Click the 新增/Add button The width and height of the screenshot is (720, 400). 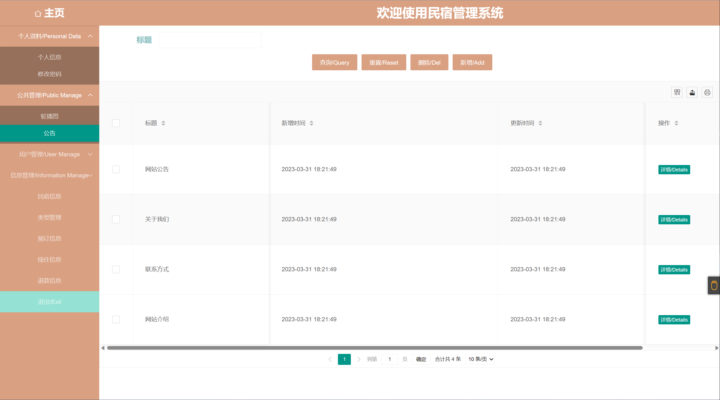pos(472,62)
